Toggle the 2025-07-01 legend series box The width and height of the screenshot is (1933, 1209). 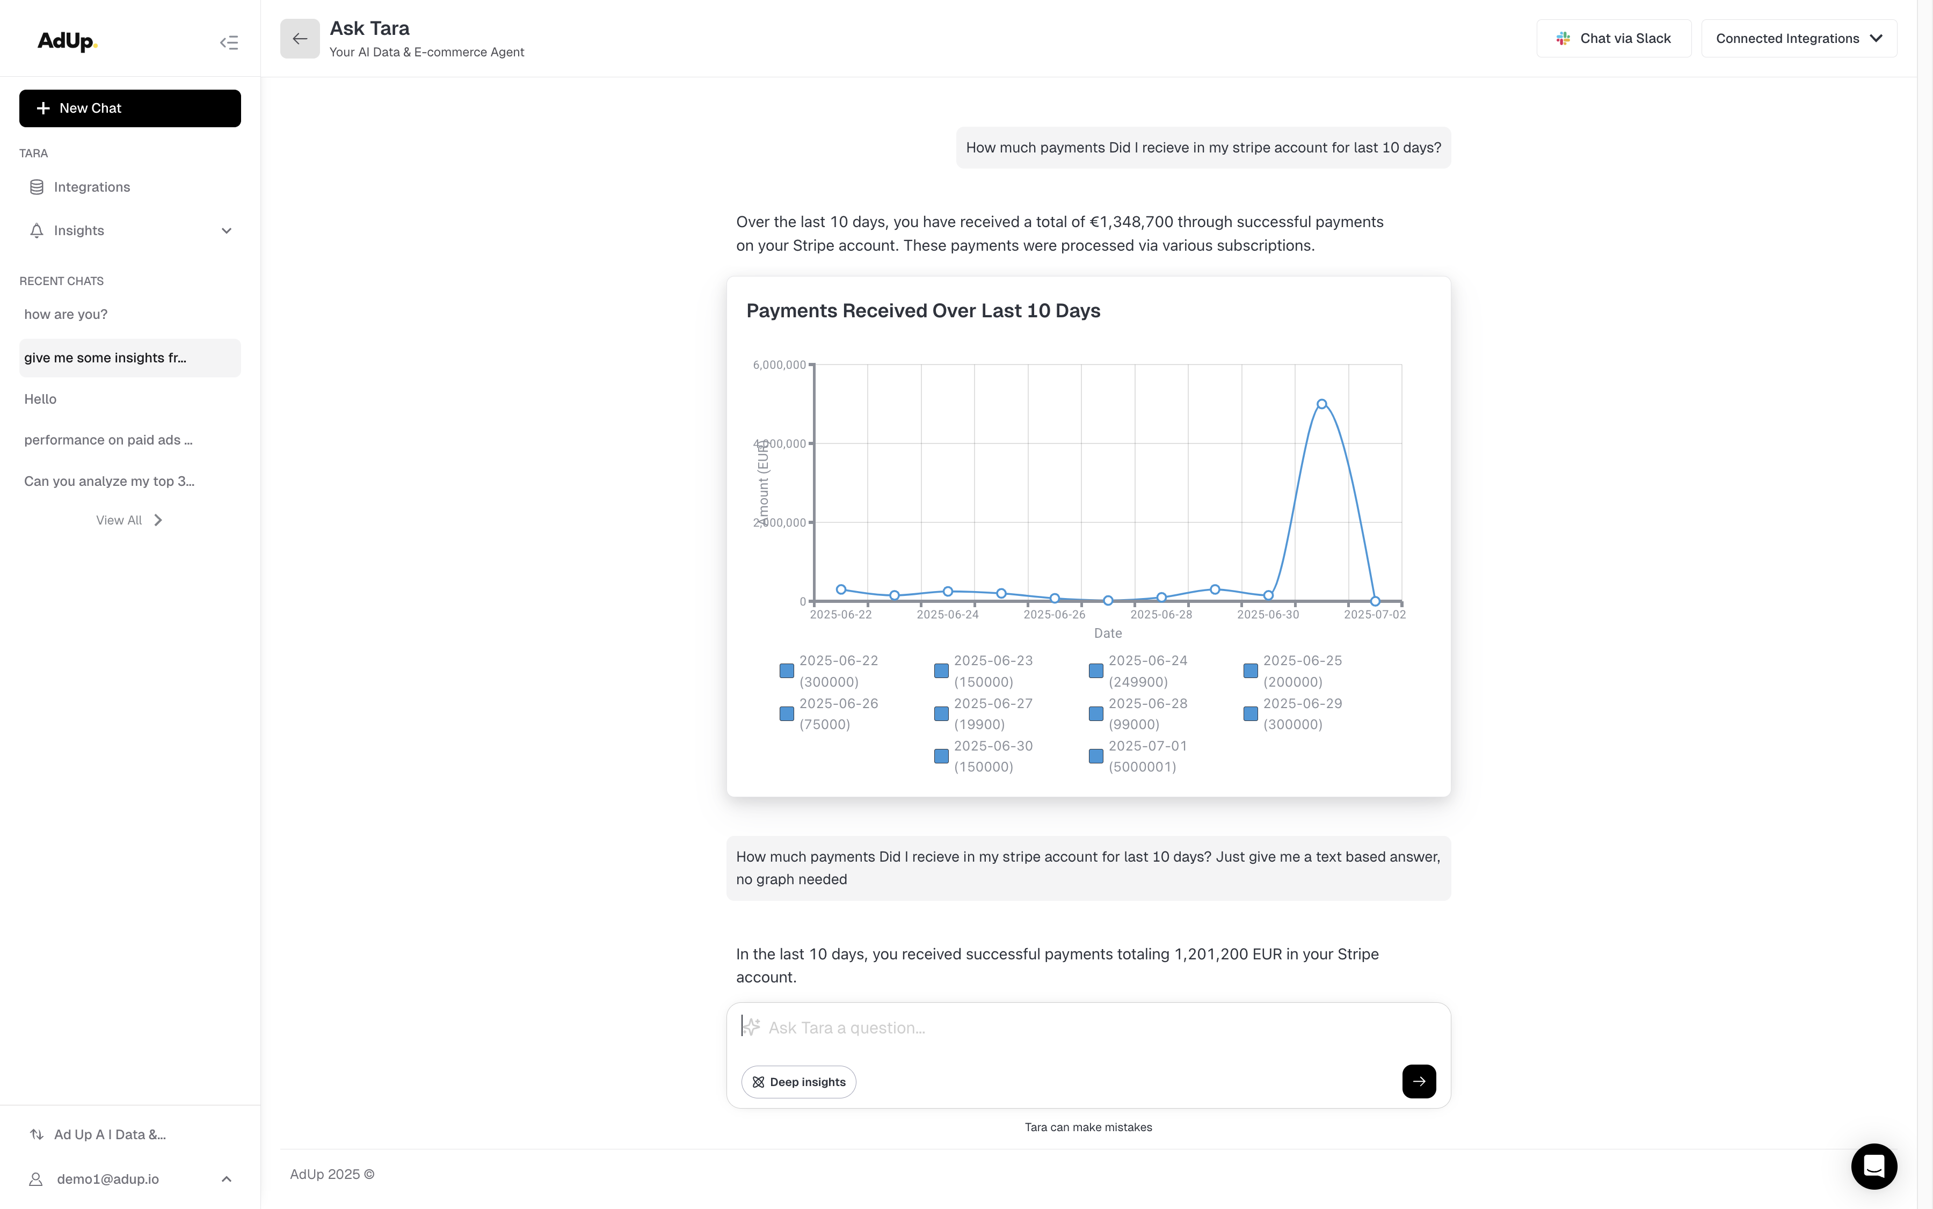point(1096,756)
